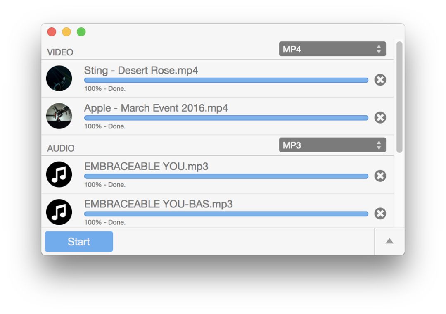446x314 pixels.
Task: Click the green zoom window button
Action: pyautogui.click(x=81, y=32)
